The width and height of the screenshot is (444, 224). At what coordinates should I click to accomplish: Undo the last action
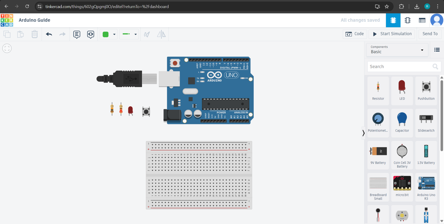(x=49, y=34)
